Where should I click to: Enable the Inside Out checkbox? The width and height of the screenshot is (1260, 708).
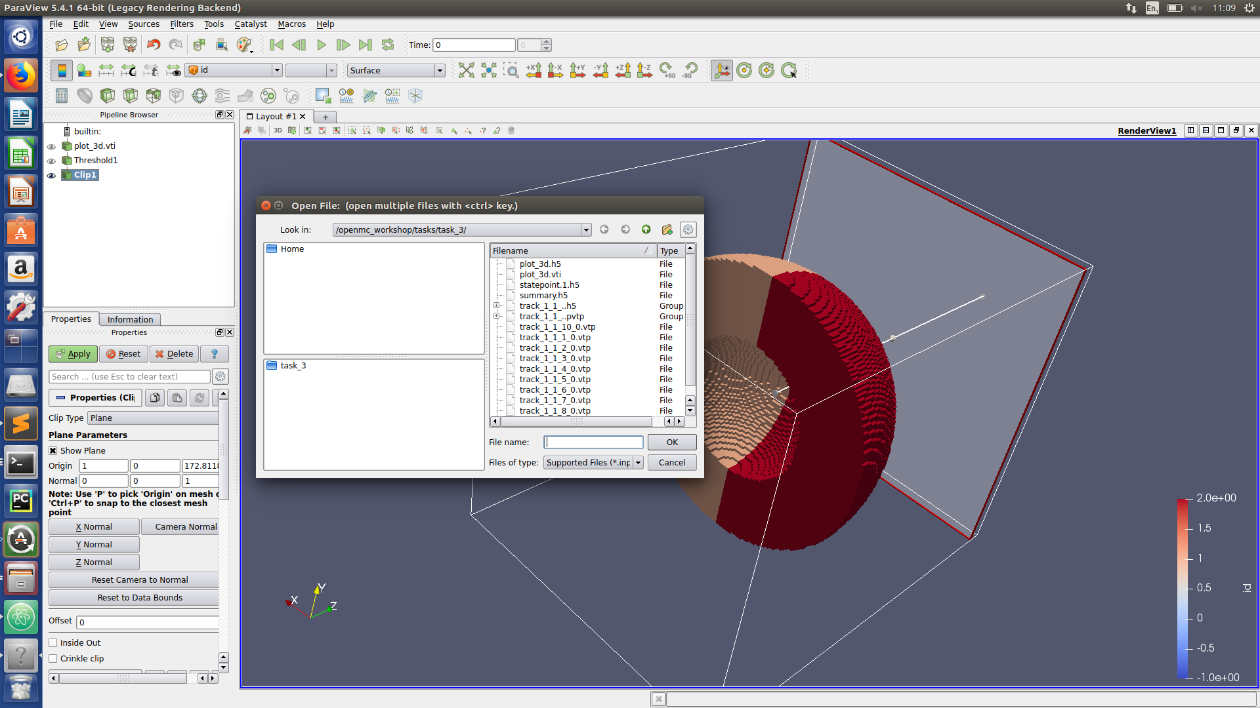(x=53, y=643)
